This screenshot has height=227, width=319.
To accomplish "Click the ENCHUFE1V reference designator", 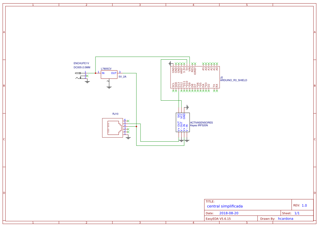I will 81,62.
